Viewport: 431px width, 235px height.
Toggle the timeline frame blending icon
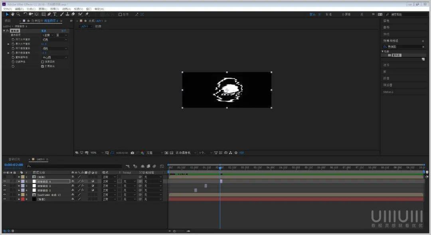click(148, 166)
